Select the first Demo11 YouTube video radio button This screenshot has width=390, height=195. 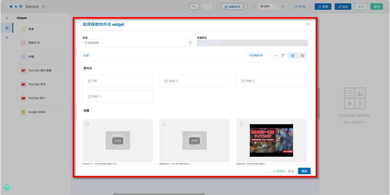(x=87, y=125)
